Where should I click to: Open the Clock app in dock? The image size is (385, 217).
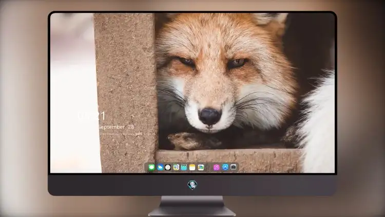coord(168,168)
